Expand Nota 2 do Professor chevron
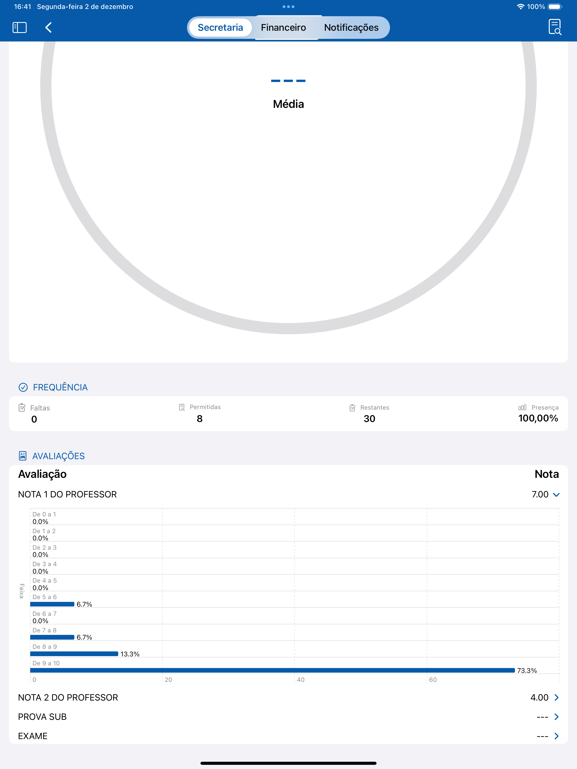 (x=557, y=697)
